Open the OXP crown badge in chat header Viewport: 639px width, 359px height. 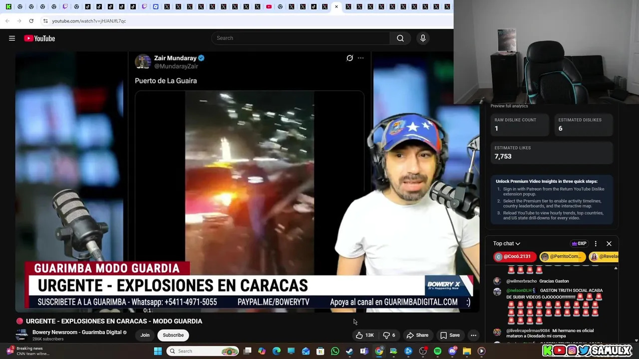(x=580, y=244)
